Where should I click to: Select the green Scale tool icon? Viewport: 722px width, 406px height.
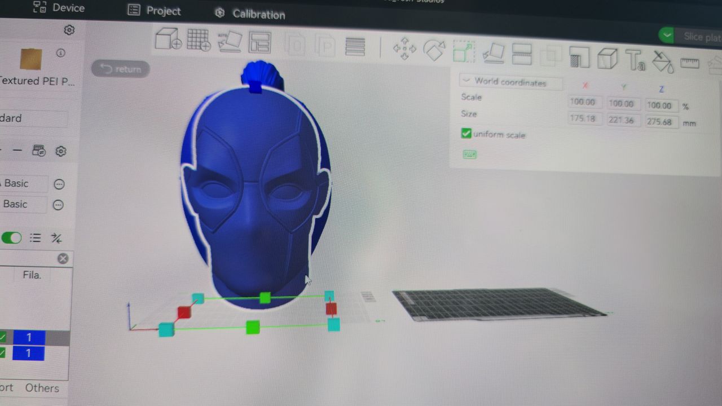click(x=464, y=51)
